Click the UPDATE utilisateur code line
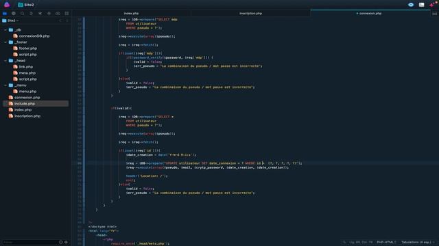This screenshot has width=439, height=246. [214, 163]
